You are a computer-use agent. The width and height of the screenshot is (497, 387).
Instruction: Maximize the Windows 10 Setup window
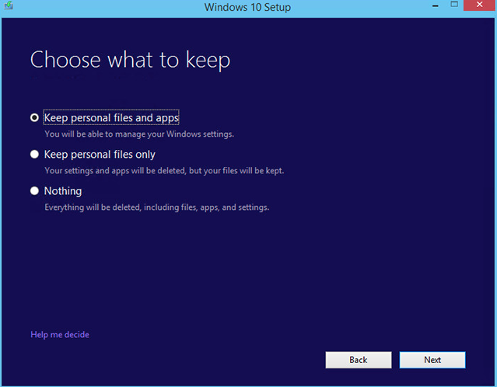(454, 5)
